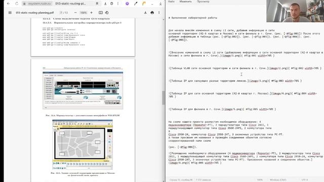This screenshot has height=182, width=324.
Task: Open the PDF viewer sidebar hamburger menu
Action: coord(10,13)
